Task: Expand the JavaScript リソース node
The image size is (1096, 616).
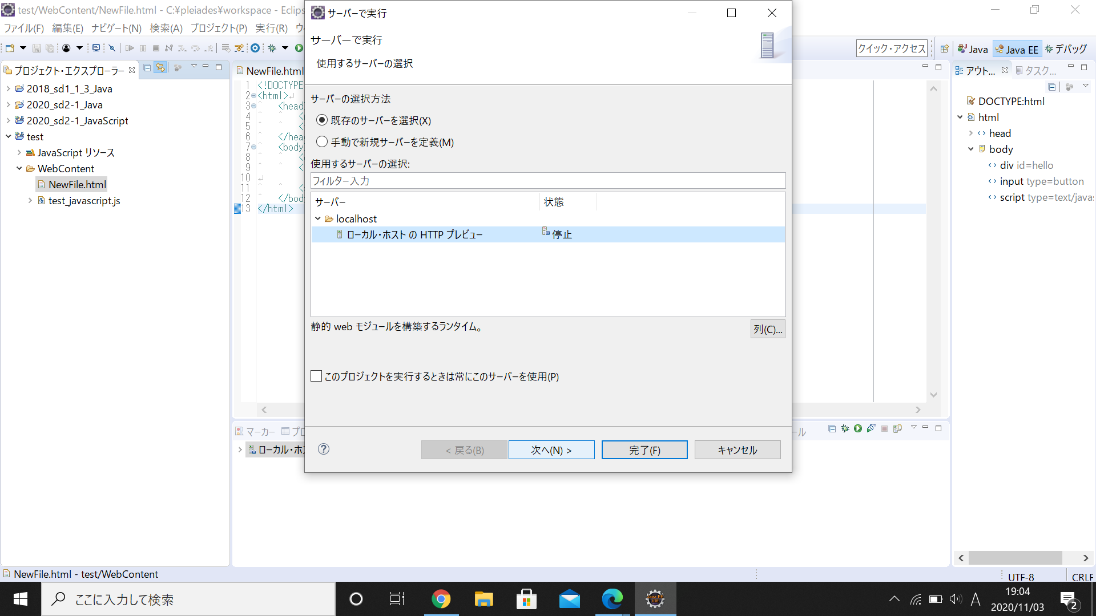Action: pos(19,152)
